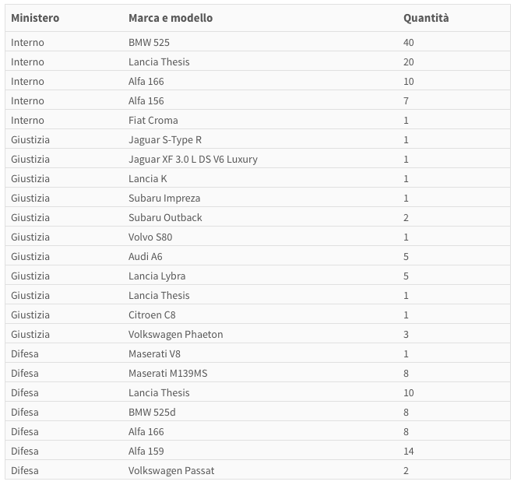Select the BMW 525 cell
The image size is (514, 485).
[150, 42]
